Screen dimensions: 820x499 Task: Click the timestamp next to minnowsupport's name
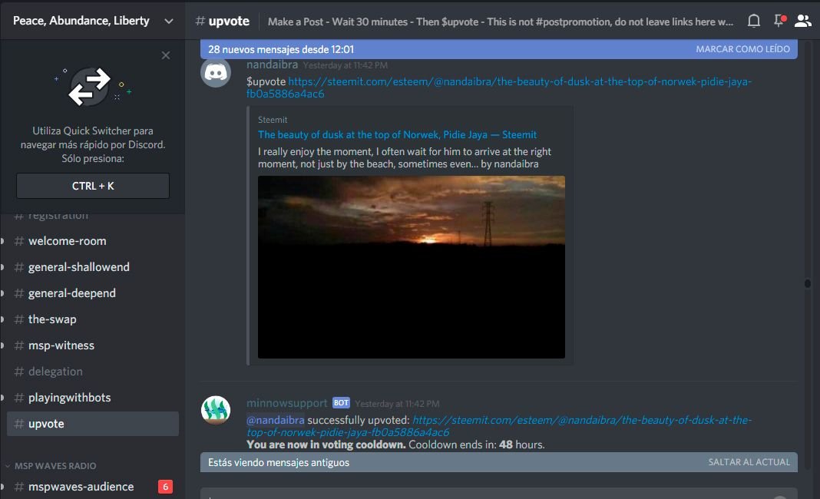click(397, 404)
